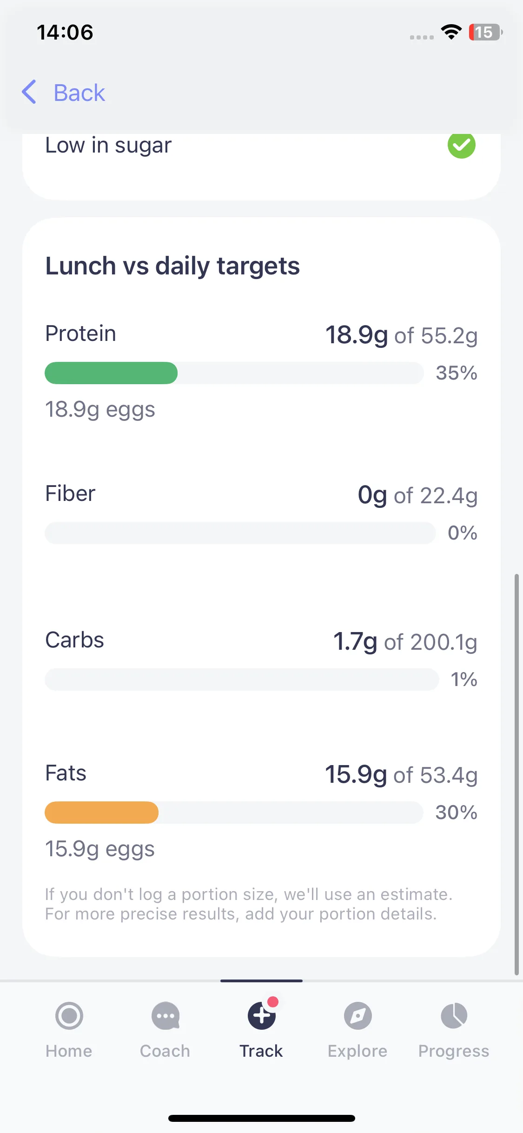523x1133 pixels.
Task: Tap the Wi-Fi status icon
Action: click(x=451, y=32)
